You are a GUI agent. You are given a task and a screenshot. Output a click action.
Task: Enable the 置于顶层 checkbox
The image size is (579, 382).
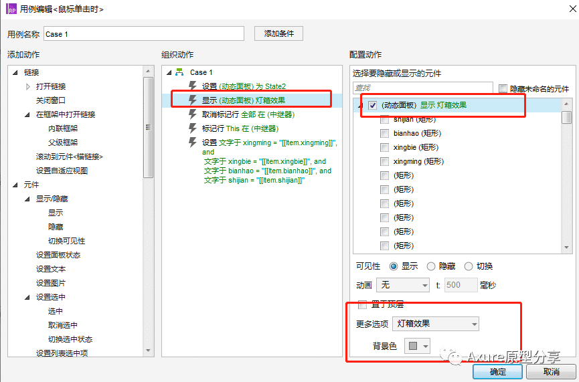(363, 304)
